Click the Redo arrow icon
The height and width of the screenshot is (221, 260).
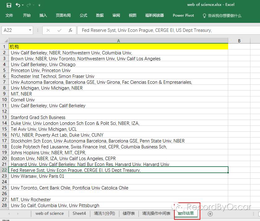pyautogui.click(x=29, y=5)
